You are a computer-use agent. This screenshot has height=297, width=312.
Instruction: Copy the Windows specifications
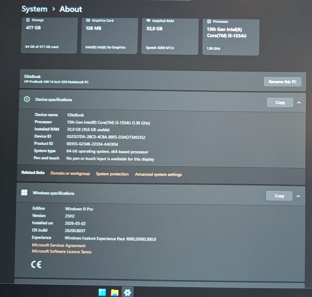pos(279,196)
